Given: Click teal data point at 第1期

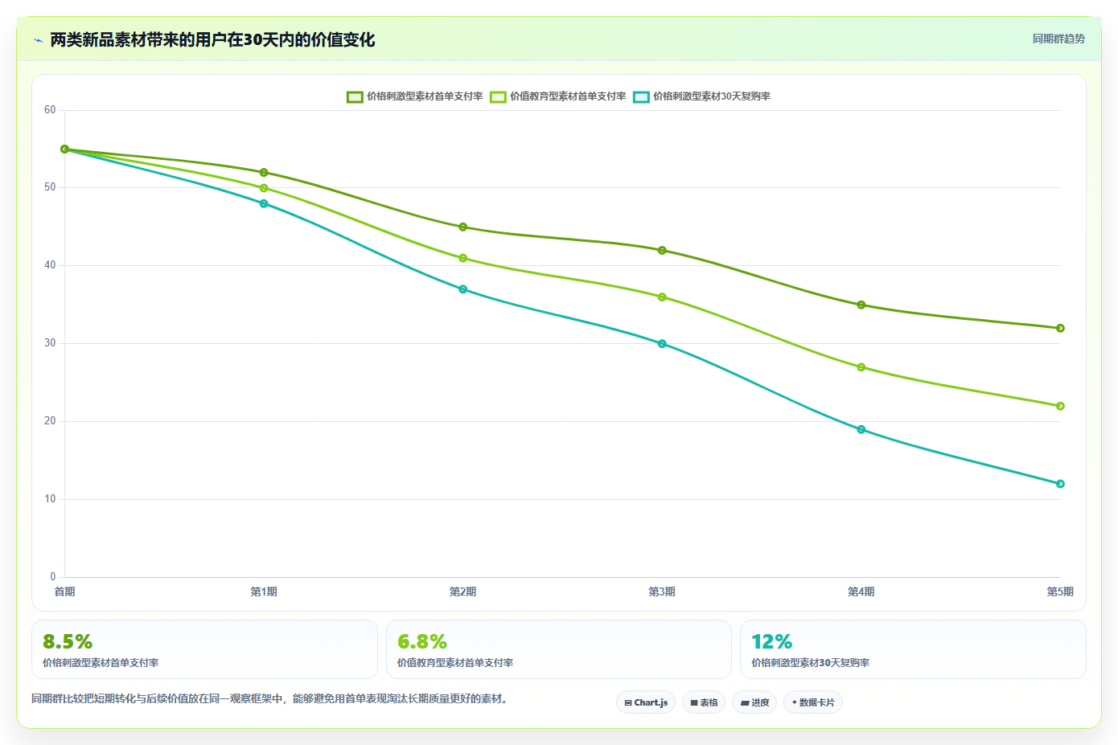Looking at the screenshot, I should [264, 204].
